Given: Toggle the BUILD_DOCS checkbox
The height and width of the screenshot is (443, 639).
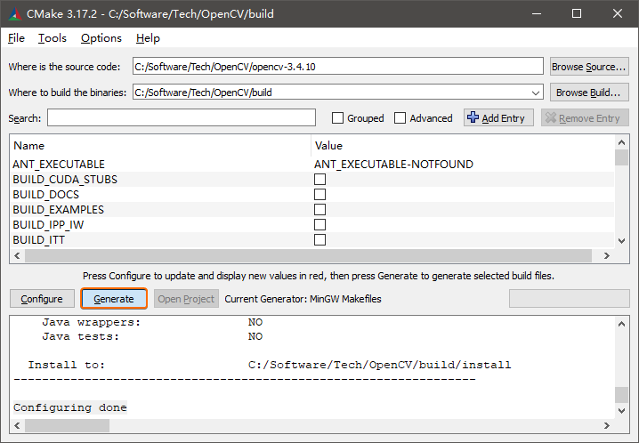Looking at the screenshot, I should pos(319,194).
